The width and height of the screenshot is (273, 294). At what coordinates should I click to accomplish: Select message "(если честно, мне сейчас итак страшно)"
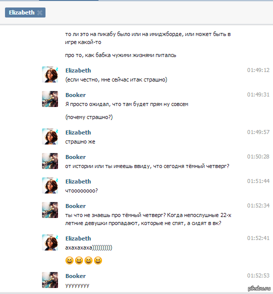[x=116, y=79]
